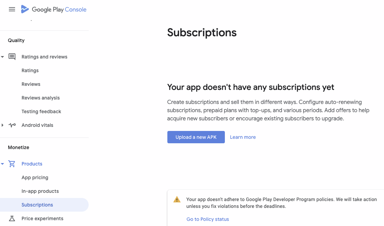Open Testing feedback
384x226 pixels.
(41, 111)
